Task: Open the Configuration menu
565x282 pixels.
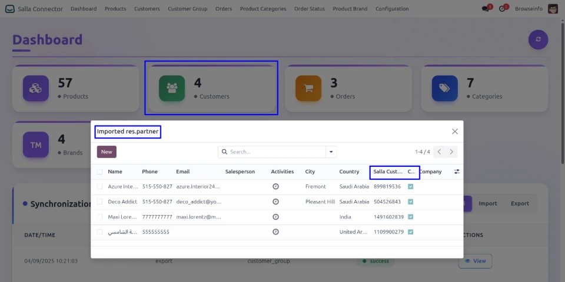Action: pyautogui.click(x=391, y=9)
